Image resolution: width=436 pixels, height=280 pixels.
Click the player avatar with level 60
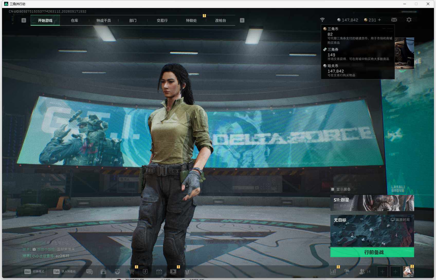click(x=408, y=272)
